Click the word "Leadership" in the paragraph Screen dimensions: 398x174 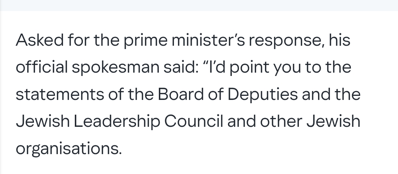[117, 122]
